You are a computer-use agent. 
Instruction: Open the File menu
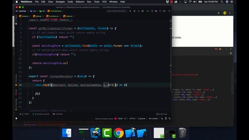tap(37, 2)
